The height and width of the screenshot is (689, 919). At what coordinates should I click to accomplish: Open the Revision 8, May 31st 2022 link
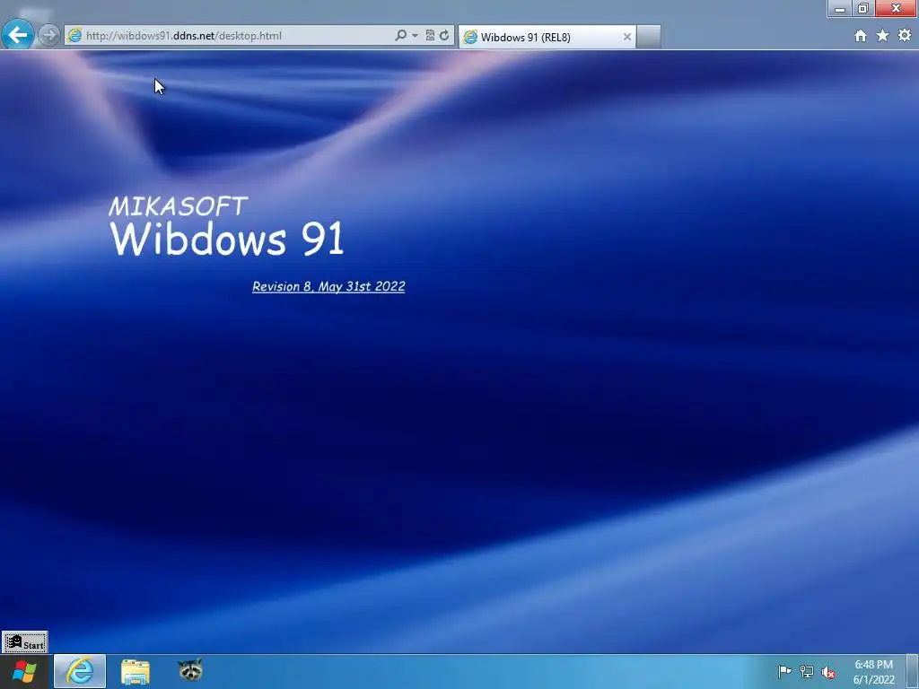tap(328, 286)
